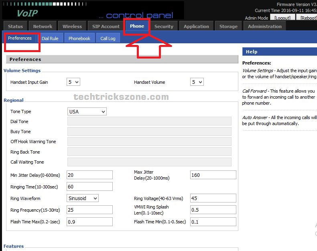Click the Logout button

click(282, 18)
